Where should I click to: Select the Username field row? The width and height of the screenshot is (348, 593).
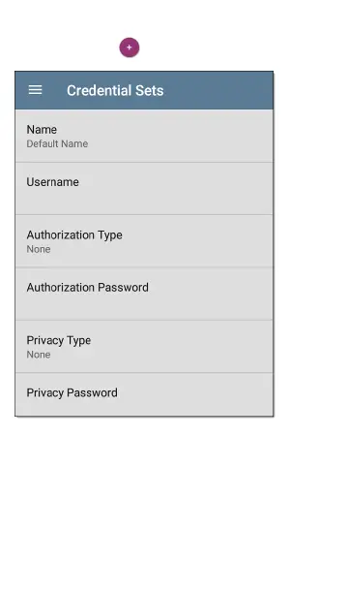pos(144,189)
